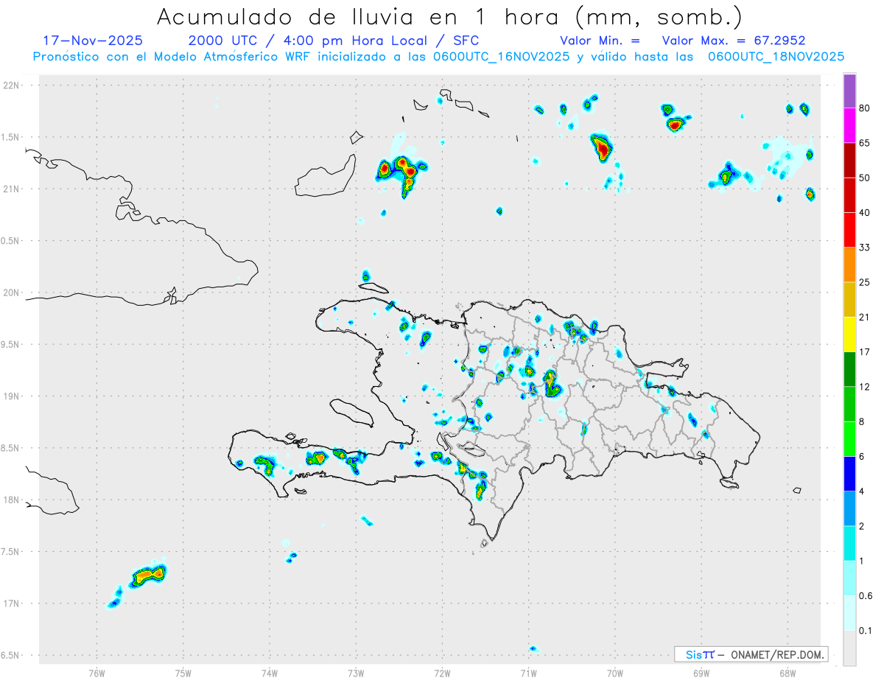Click the colorbar value label 40
Viewport: 884px width, 683px height.
pyautogui.click(x=865, y=213)
